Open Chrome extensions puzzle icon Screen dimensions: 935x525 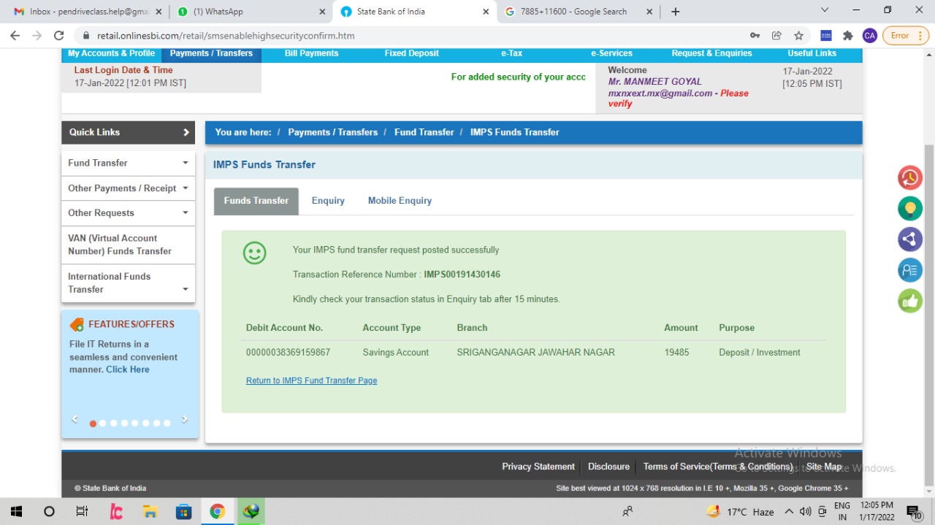tap(848, 36)
